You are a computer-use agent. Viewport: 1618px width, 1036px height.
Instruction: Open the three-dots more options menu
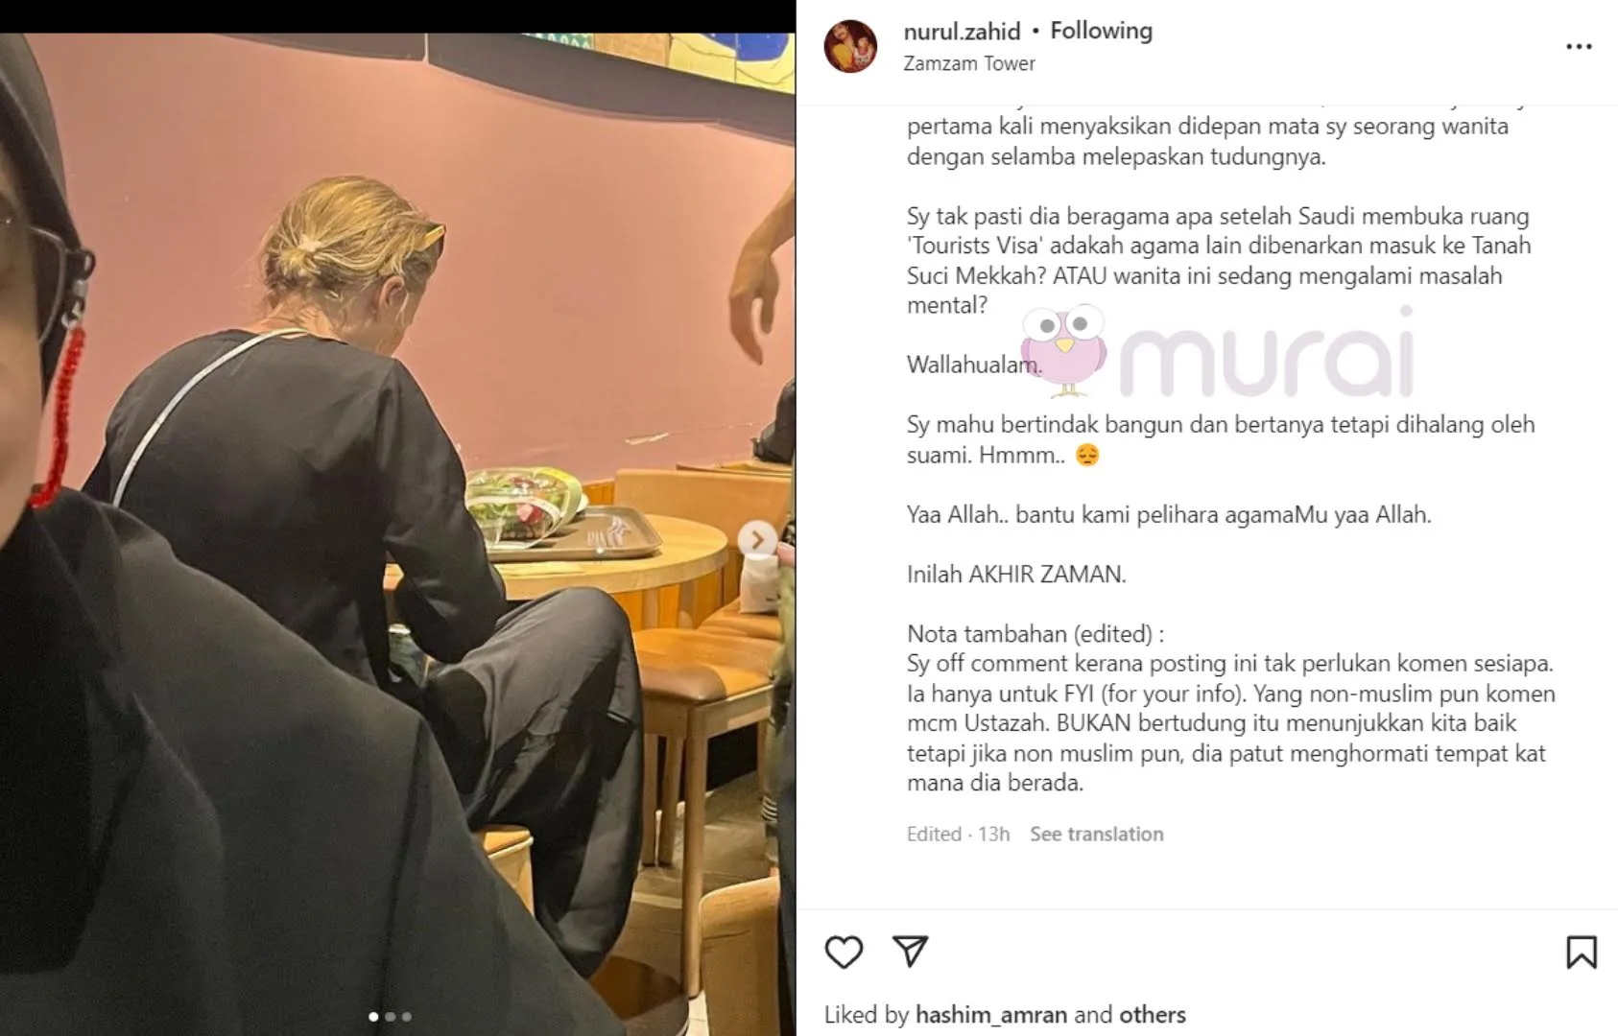pyautogui.click(x=1579, y=46)
